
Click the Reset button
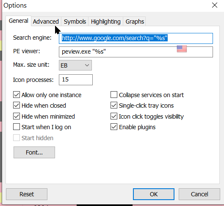[x=27, y=194]
